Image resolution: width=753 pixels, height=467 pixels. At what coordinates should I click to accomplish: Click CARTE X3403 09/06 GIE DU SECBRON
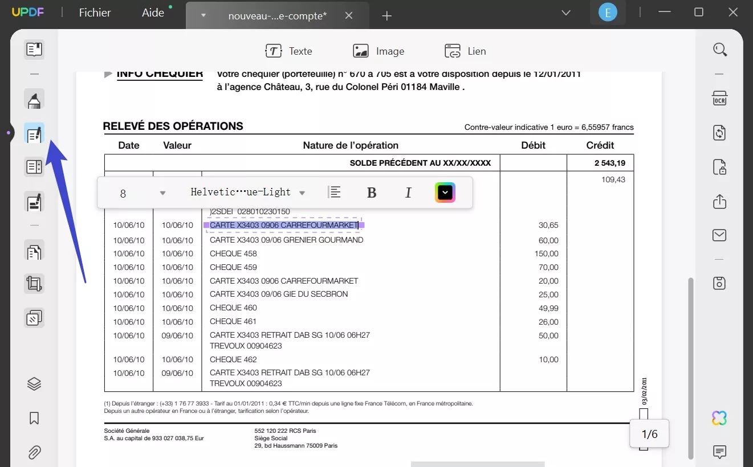[279, 294]
